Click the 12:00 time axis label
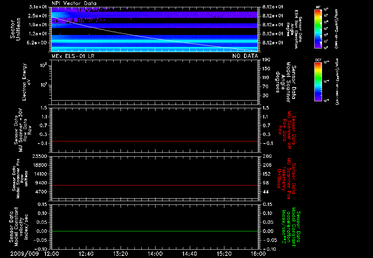 click(52, 254)
